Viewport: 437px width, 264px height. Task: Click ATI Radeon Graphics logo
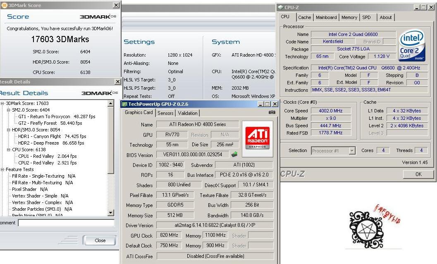(257, 138)
